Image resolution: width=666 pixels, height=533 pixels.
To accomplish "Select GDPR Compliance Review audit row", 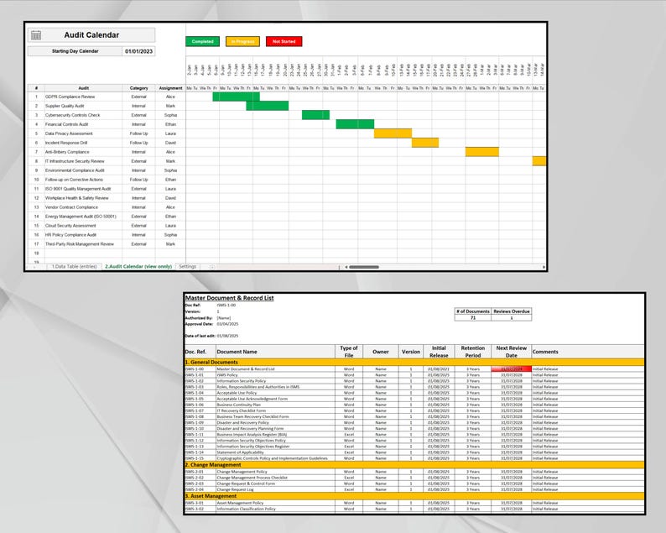I will pos(83,97).
